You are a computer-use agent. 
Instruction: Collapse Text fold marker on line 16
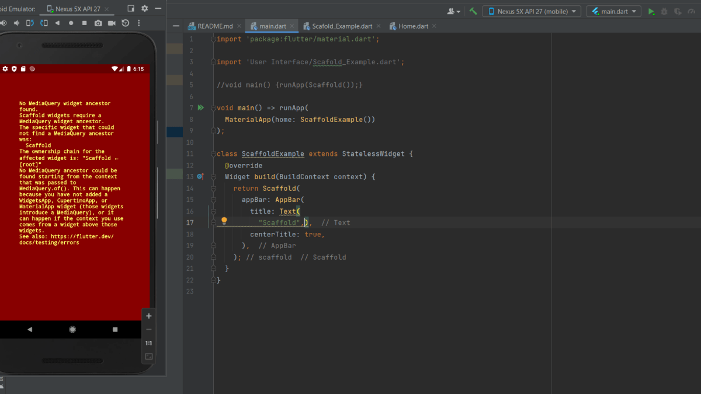213,211
